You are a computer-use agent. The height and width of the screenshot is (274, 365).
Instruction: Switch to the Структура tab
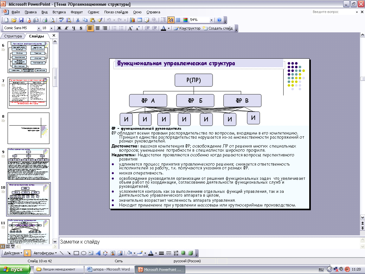tap(13, 36)
